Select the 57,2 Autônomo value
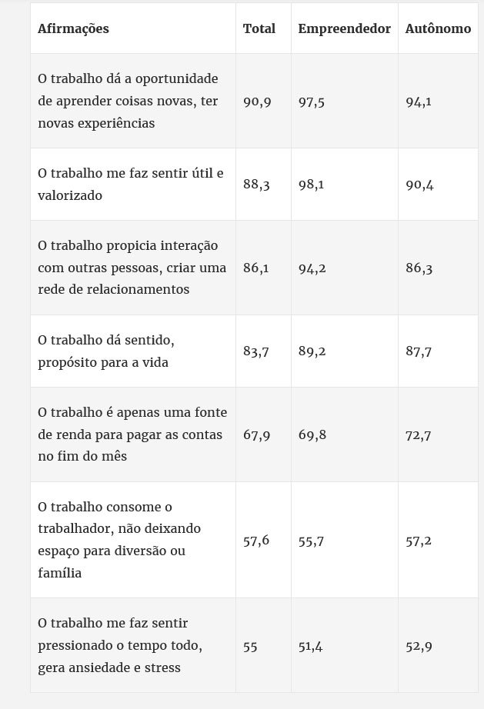This screenshot has height=709, width=484. pos(419,541)
